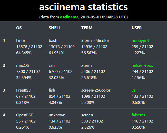Click the 13578 / 21102 Linux count
167x133 pixels.
click(x=29, y=47)
